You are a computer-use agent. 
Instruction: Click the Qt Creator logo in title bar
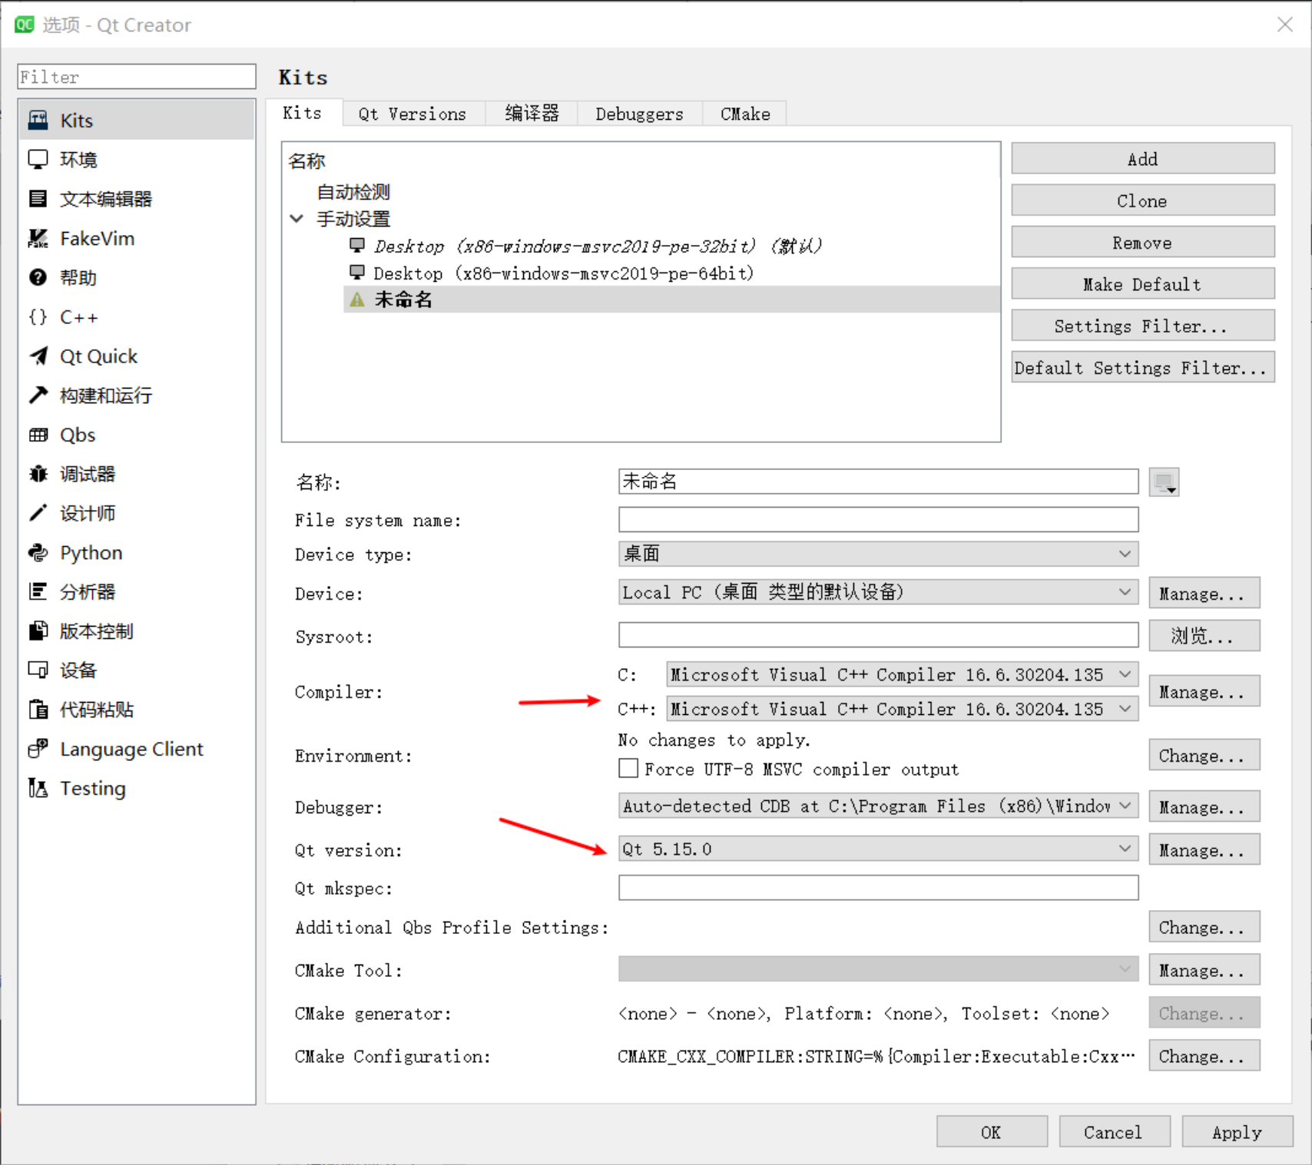pyautogui.click(x=25, y=25)
